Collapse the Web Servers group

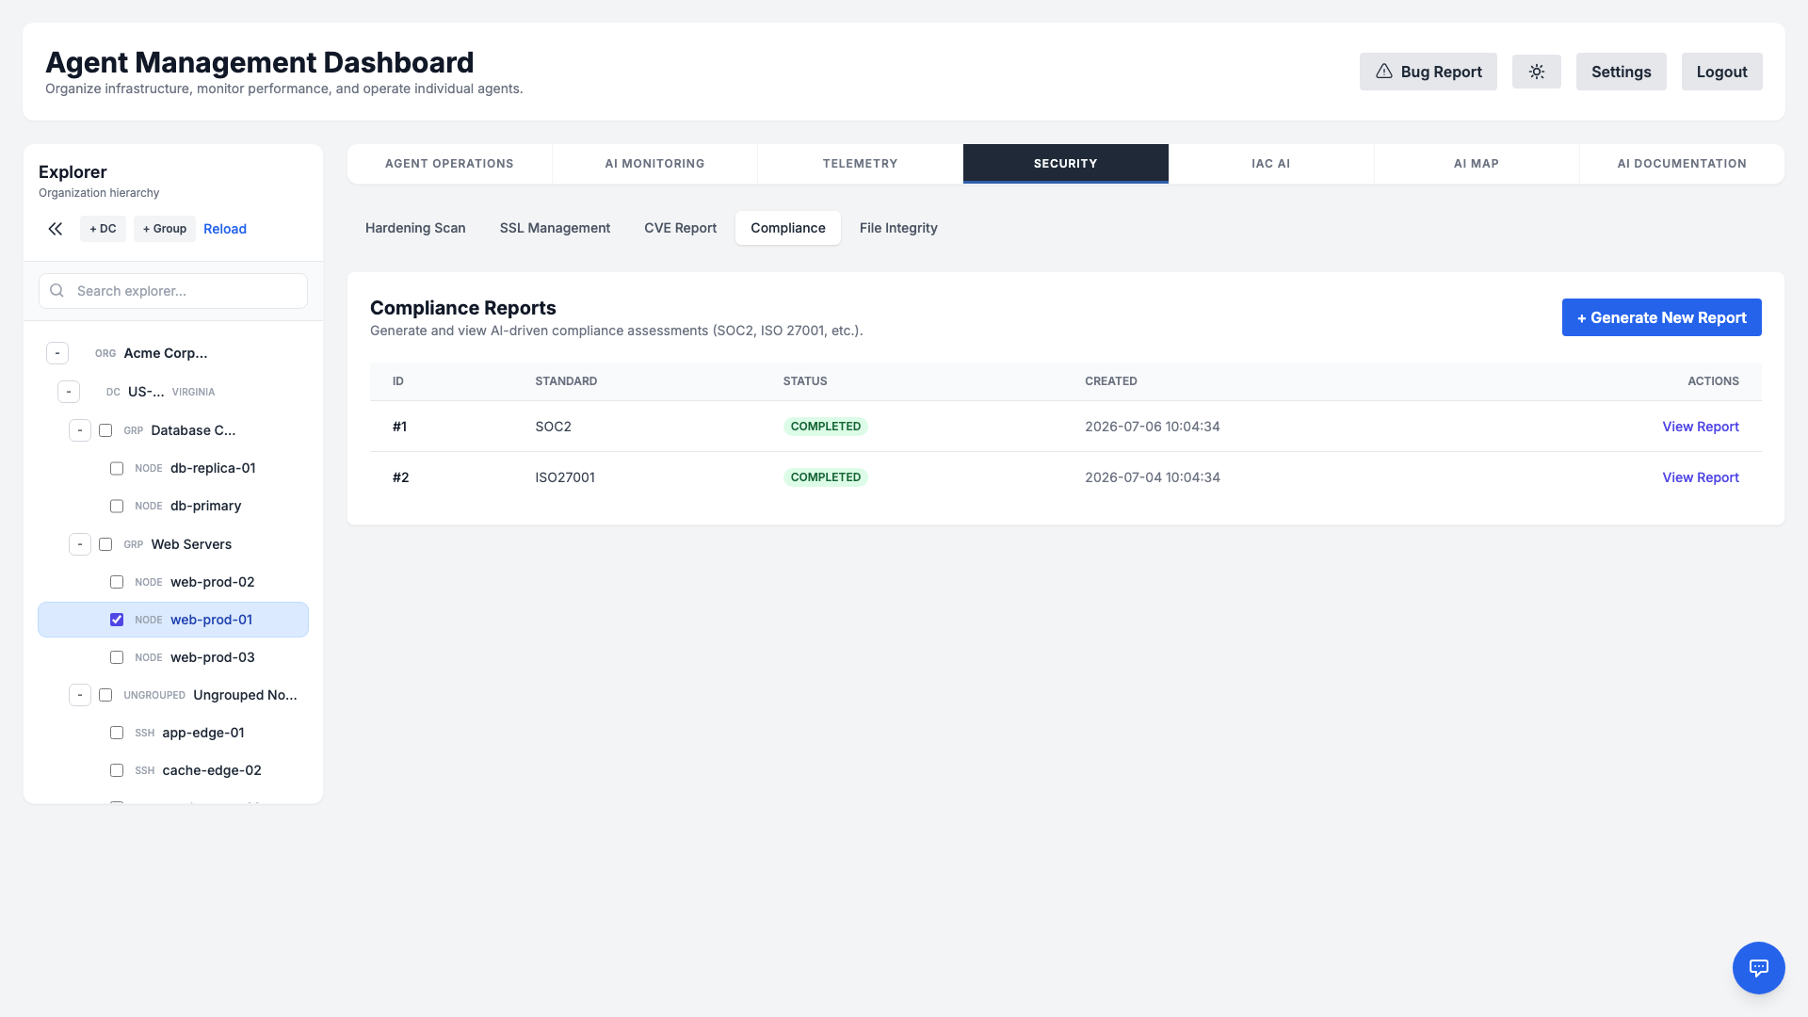[80, 544]
